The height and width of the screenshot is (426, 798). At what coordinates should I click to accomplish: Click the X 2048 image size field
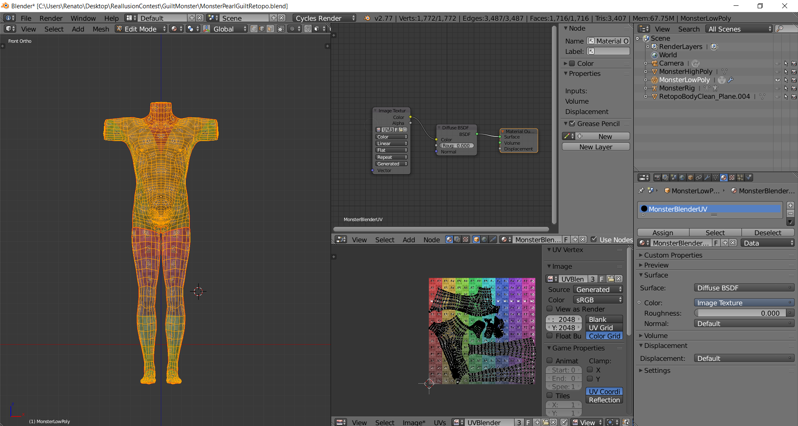[564, 319]
